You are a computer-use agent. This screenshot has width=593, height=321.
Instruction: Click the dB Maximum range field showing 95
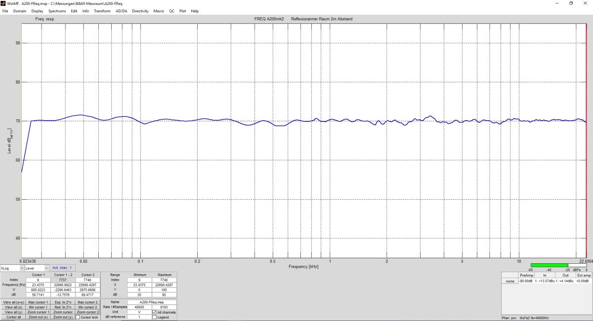coord(164,295)
